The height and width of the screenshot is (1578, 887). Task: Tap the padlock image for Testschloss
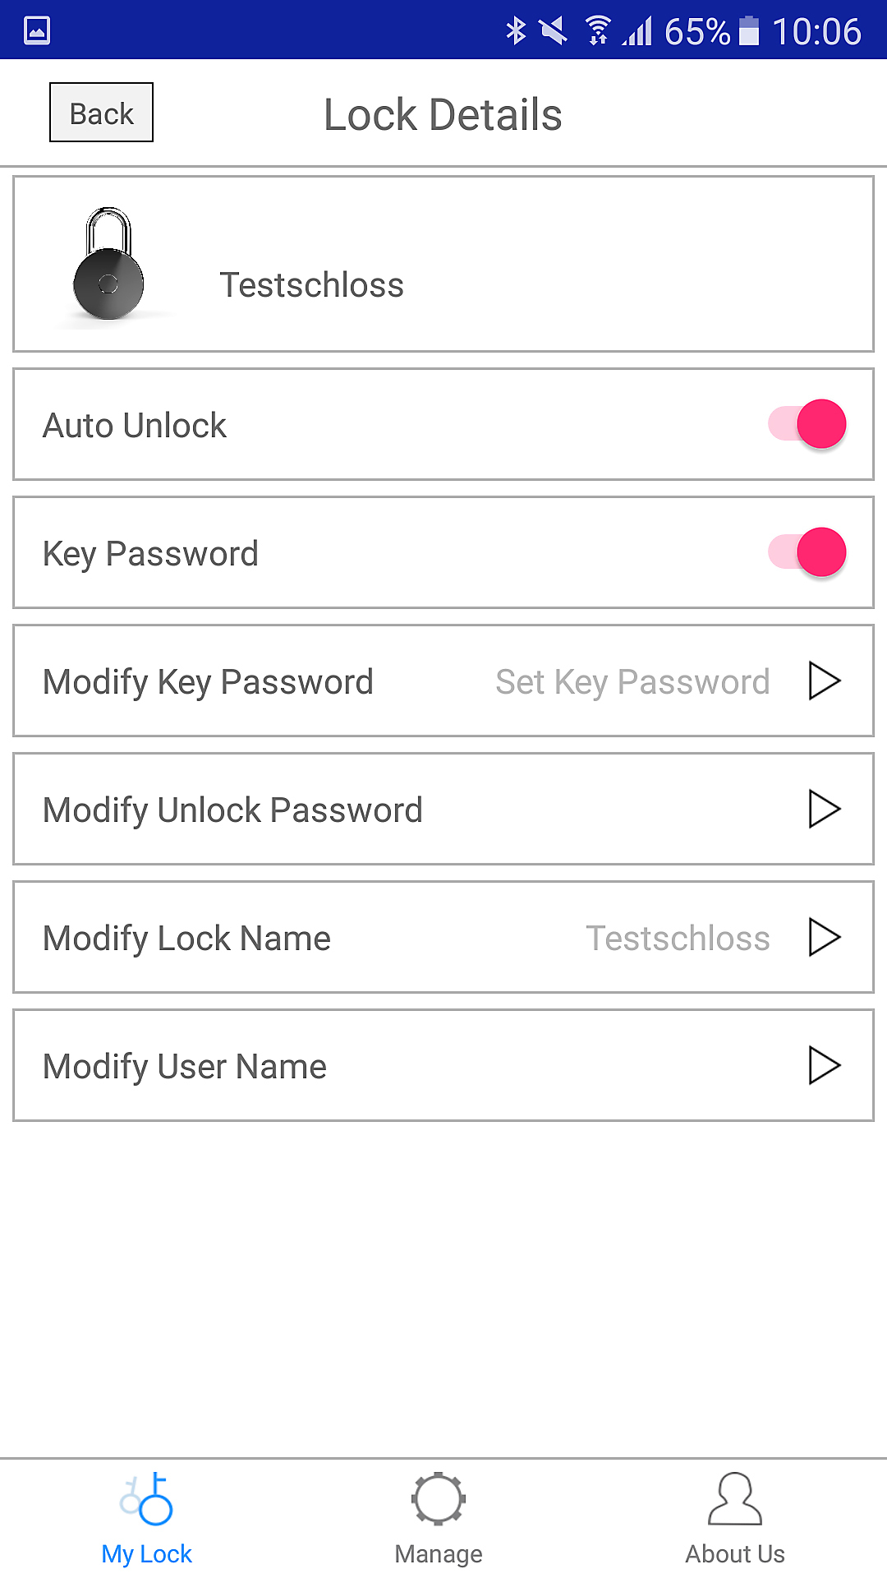point(108,265)
